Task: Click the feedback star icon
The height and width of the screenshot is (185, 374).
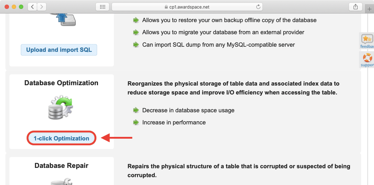Action: coord(367,39)
